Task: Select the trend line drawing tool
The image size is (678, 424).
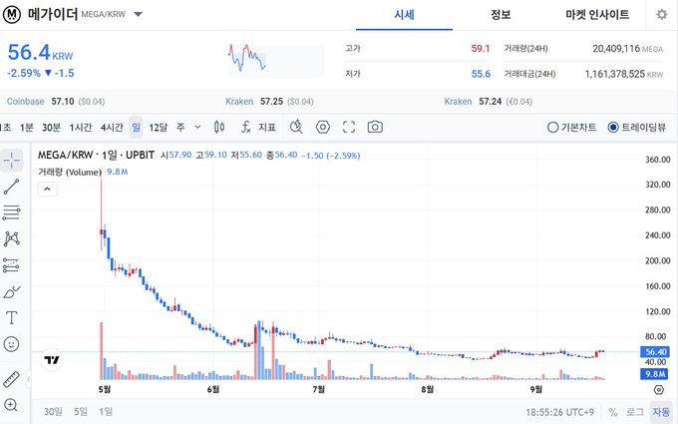Action: coord(12,187)
